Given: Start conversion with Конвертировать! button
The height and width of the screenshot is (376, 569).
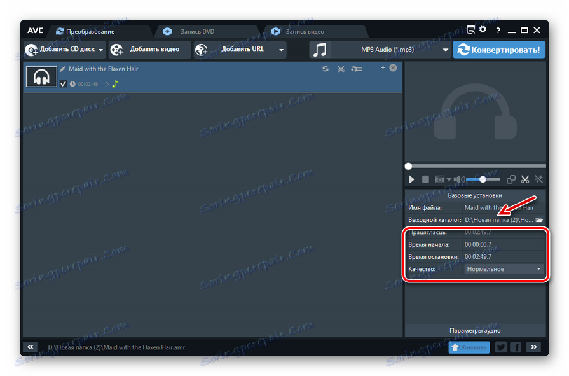Looking at the screenshot, I should (x=498, y=50).
